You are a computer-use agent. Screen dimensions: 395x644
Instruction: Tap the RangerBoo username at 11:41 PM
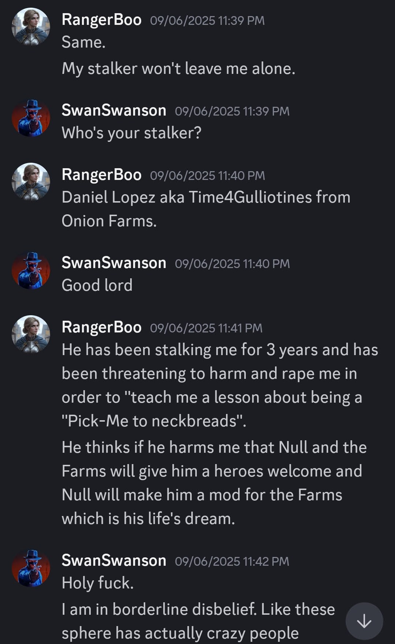point(101,327)
